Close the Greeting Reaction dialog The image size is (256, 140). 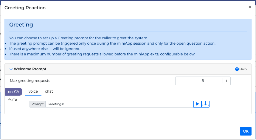pyautogui.click(x=250, y=7)
